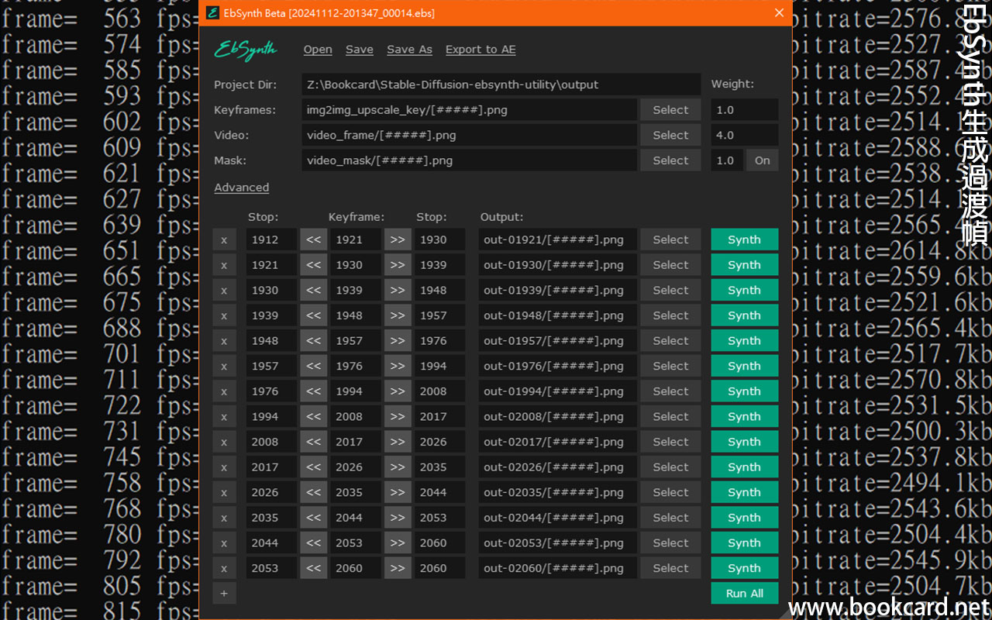The width and height of the screenshot is (992, 620).
Task: Select the Keyframes file path
Action: coord(670,110)
